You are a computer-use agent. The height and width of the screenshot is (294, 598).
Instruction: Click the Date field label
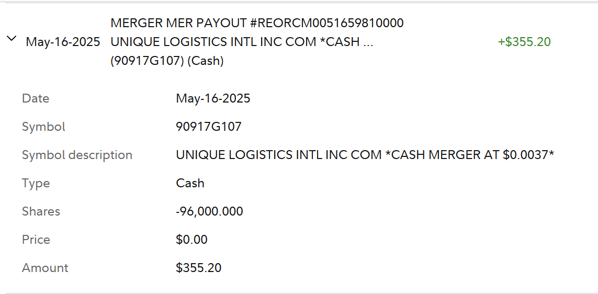36,98
